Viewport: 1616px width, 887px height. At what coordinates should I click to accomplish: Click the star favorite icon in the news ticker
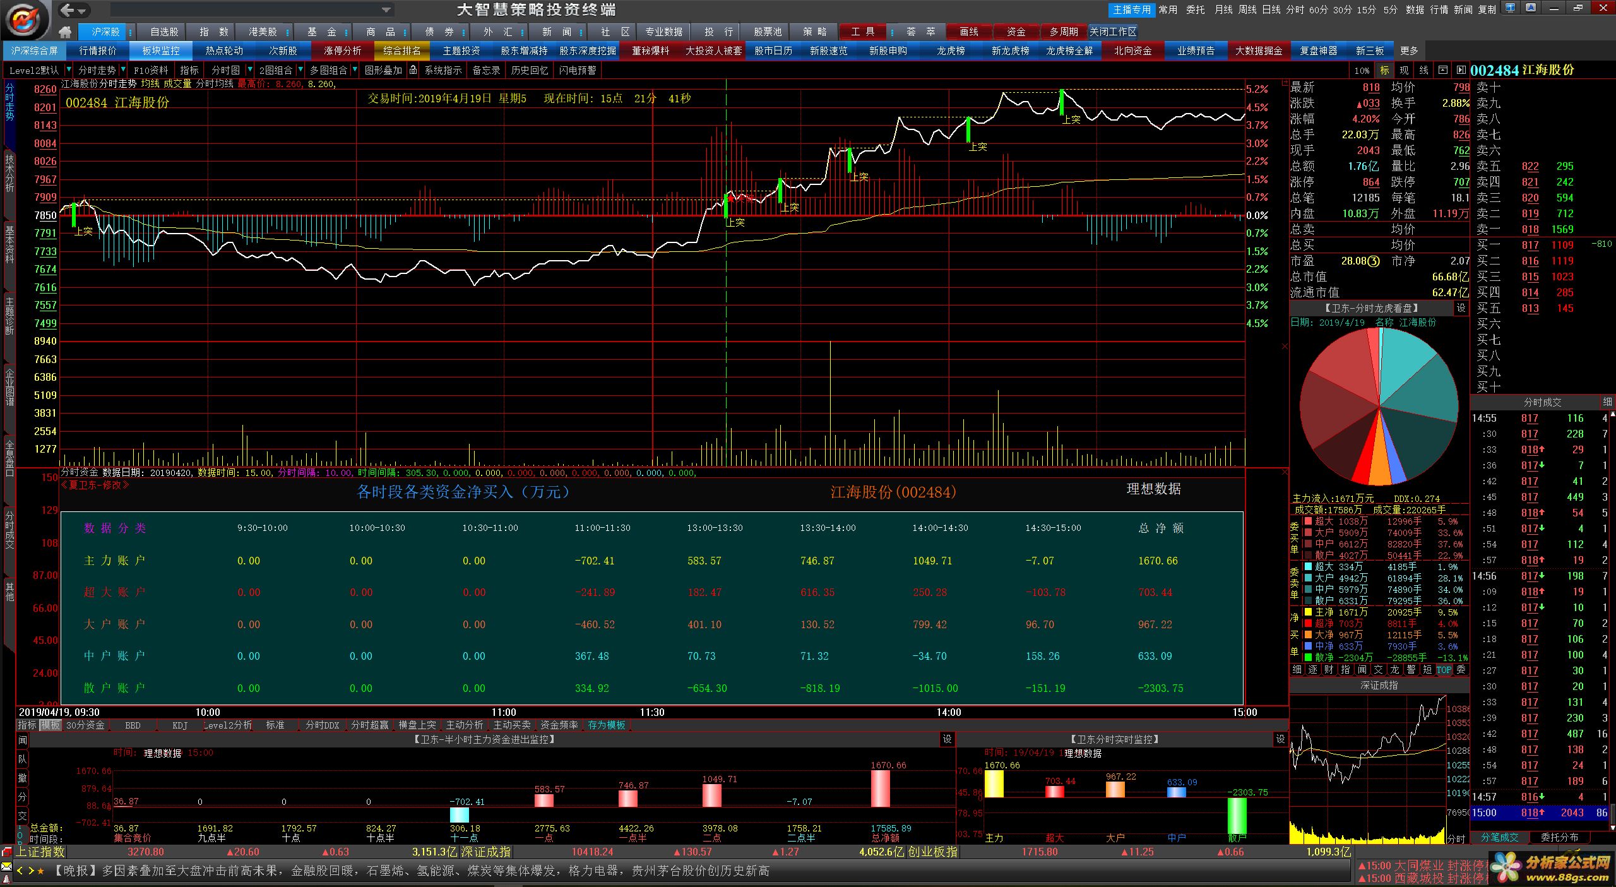point(41,871)
